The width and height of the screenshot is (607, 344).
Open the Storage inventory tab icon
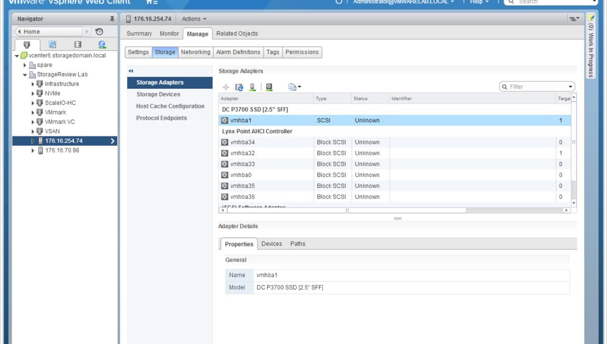[x=77, y=45]
